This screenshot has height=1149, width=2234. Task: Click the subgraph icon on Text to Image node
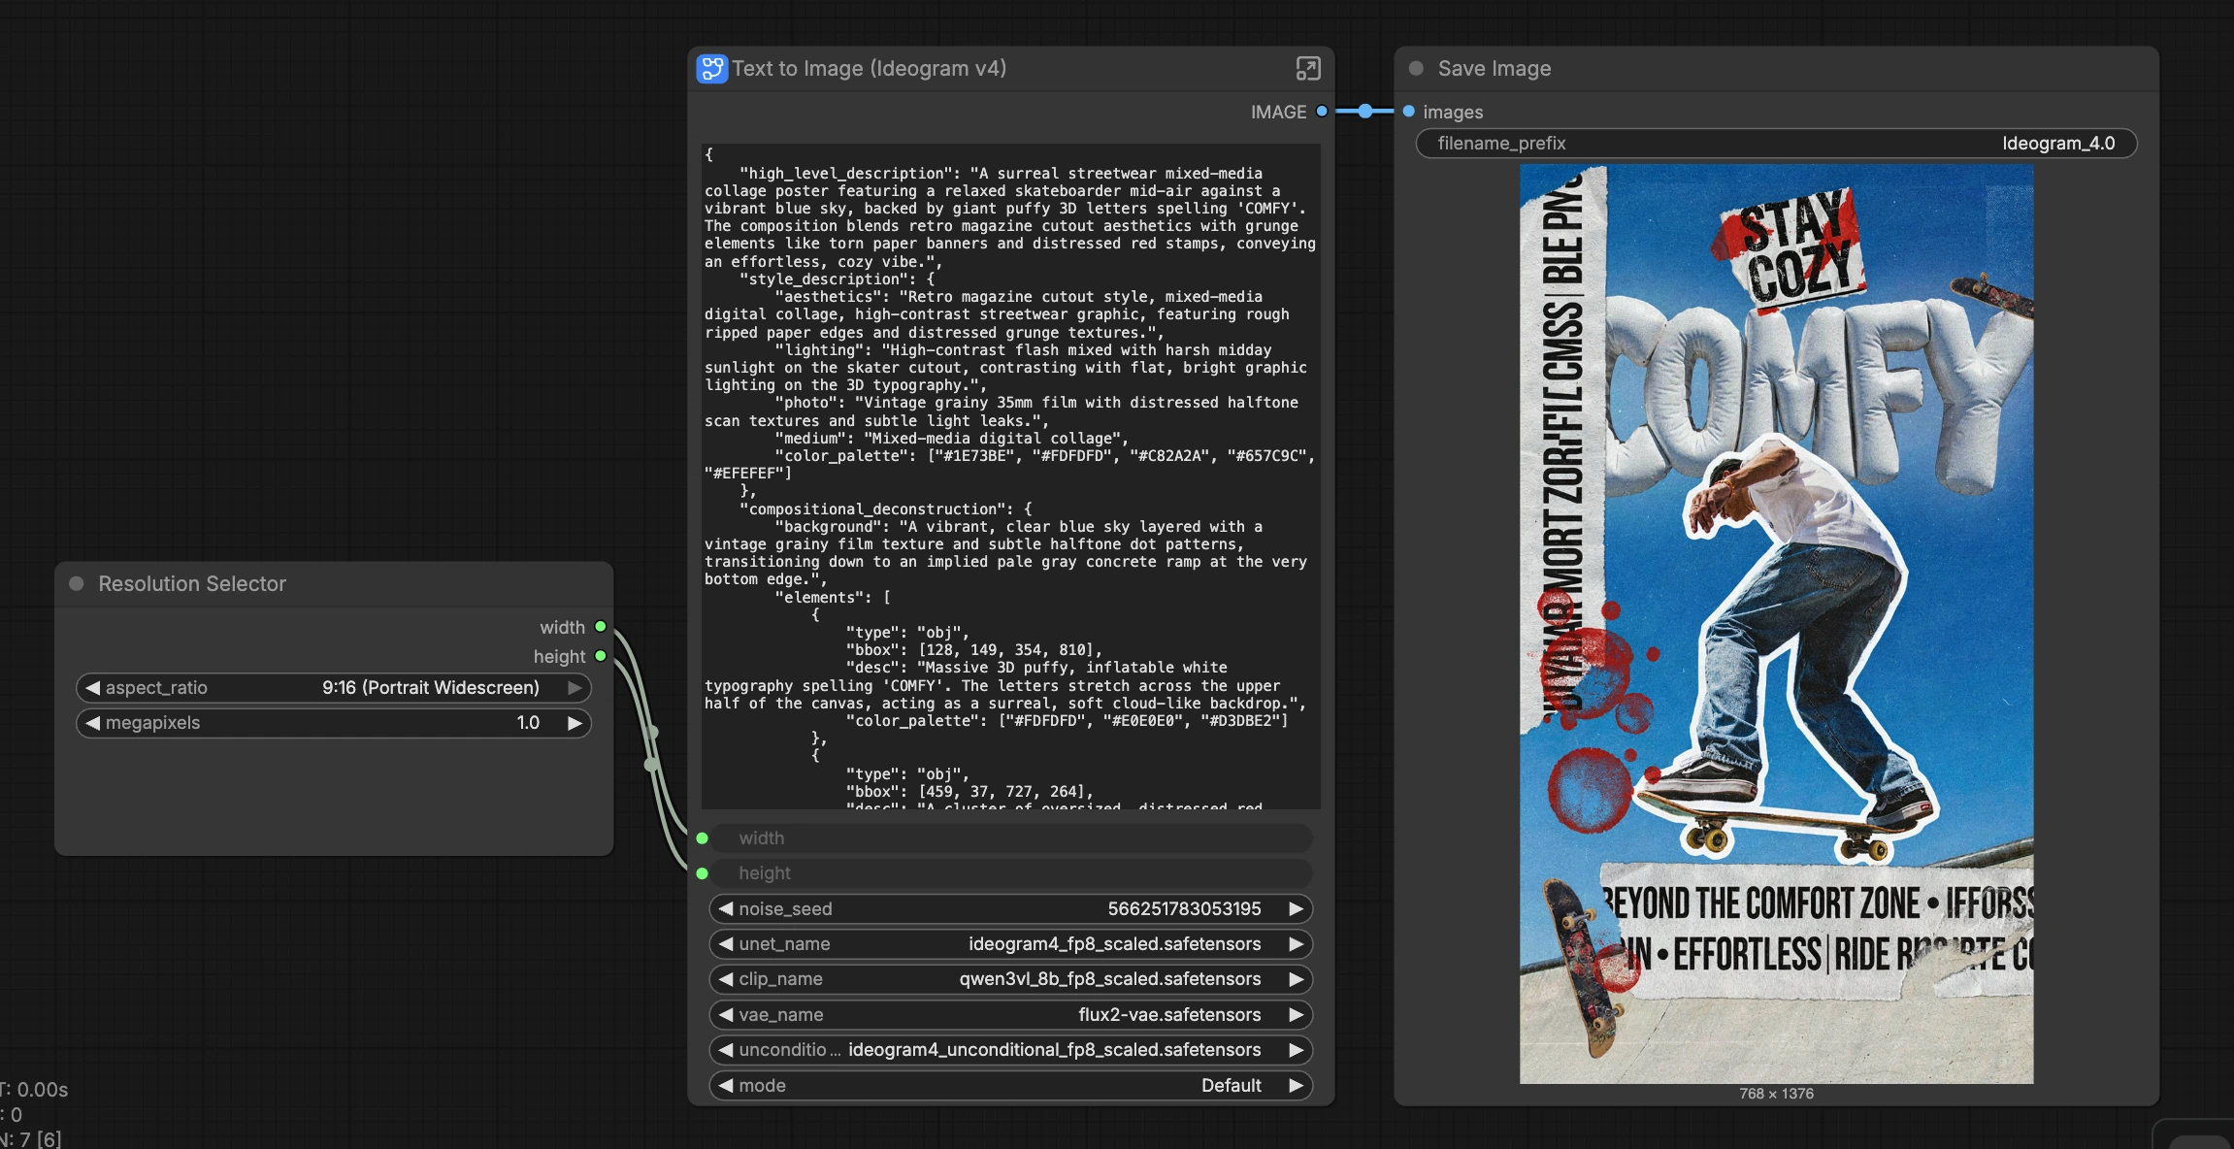click(x=711, y=69)
